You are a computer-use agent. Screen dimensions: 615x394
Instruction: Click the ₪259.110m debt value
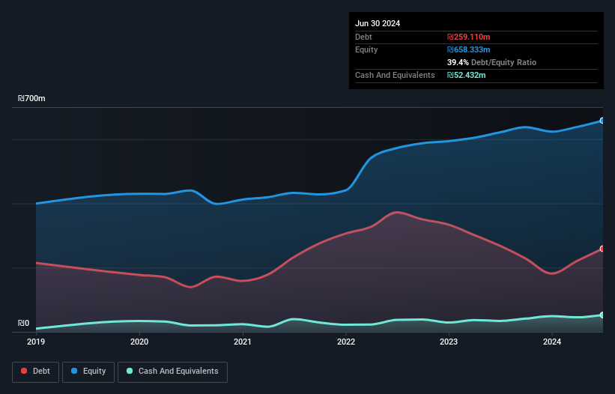click(469, 37)
